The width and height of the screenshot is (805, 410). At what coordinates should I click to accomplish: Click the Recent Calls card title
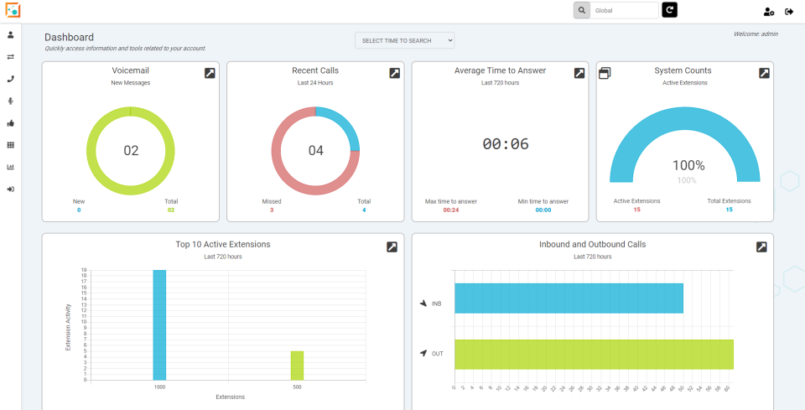tap(315, 70)
